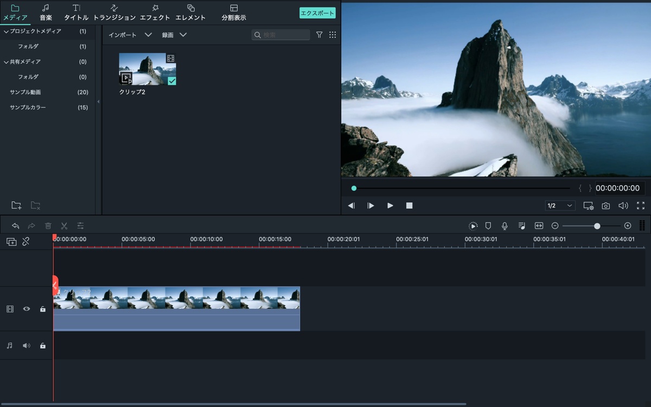This screenshot has height=407, width=651.
Task: Click the render preview icon
Action: (x=473, y=226)
